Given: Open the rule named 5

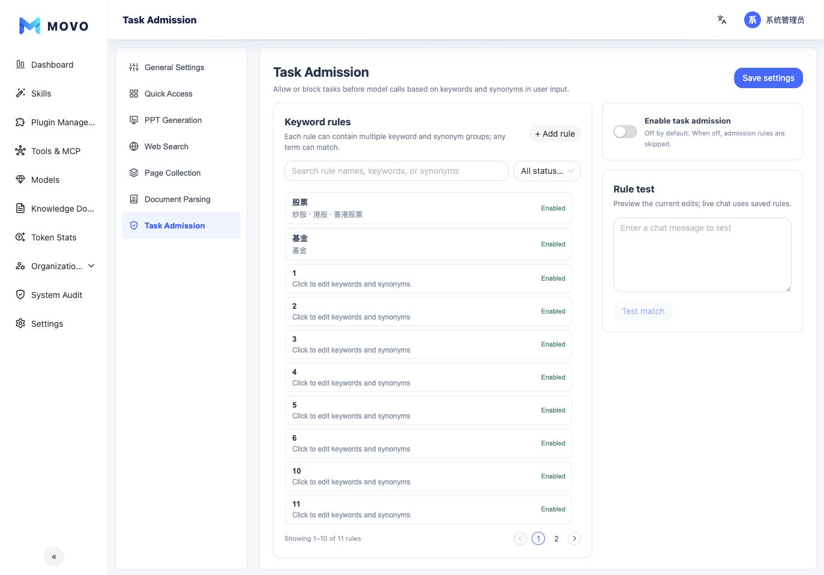Looking at the screenshot, I should [x=429, y=410].
